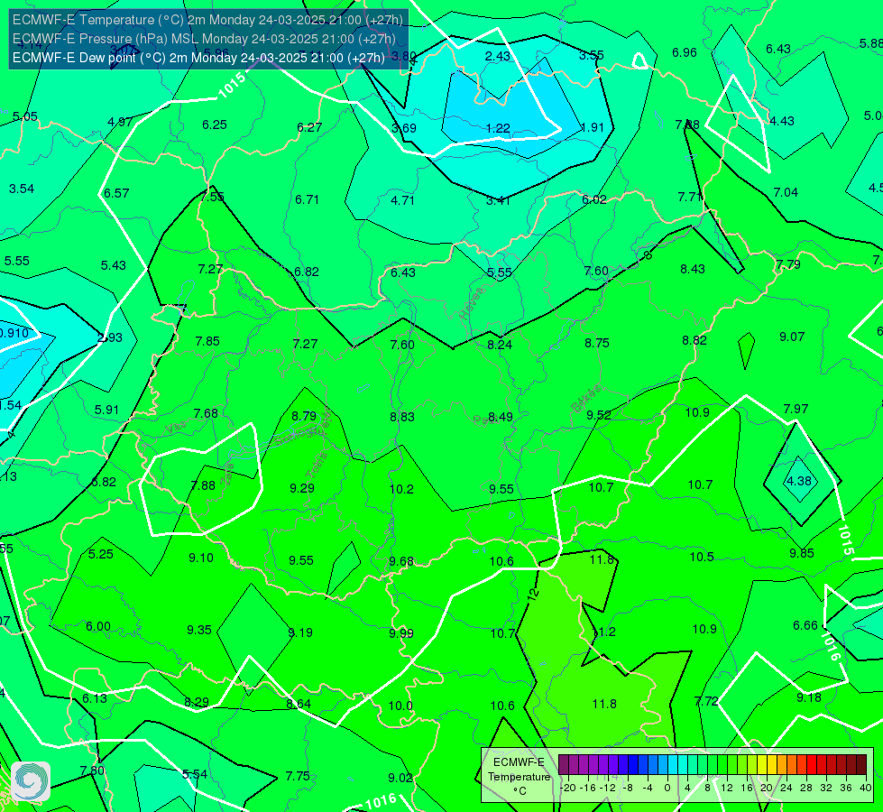Click the legend tick label "40"
Viewport: 883px width, 812px height.
866,788
